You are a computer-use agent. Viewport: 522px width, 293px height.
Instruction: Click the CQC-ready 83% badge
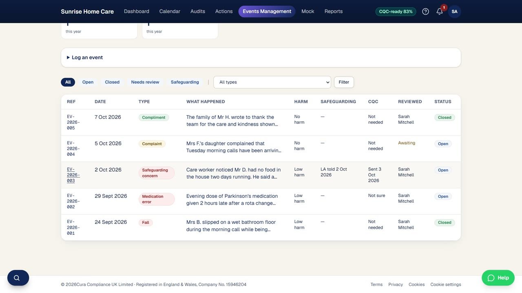pyautogui.click(x=396, y=11)
